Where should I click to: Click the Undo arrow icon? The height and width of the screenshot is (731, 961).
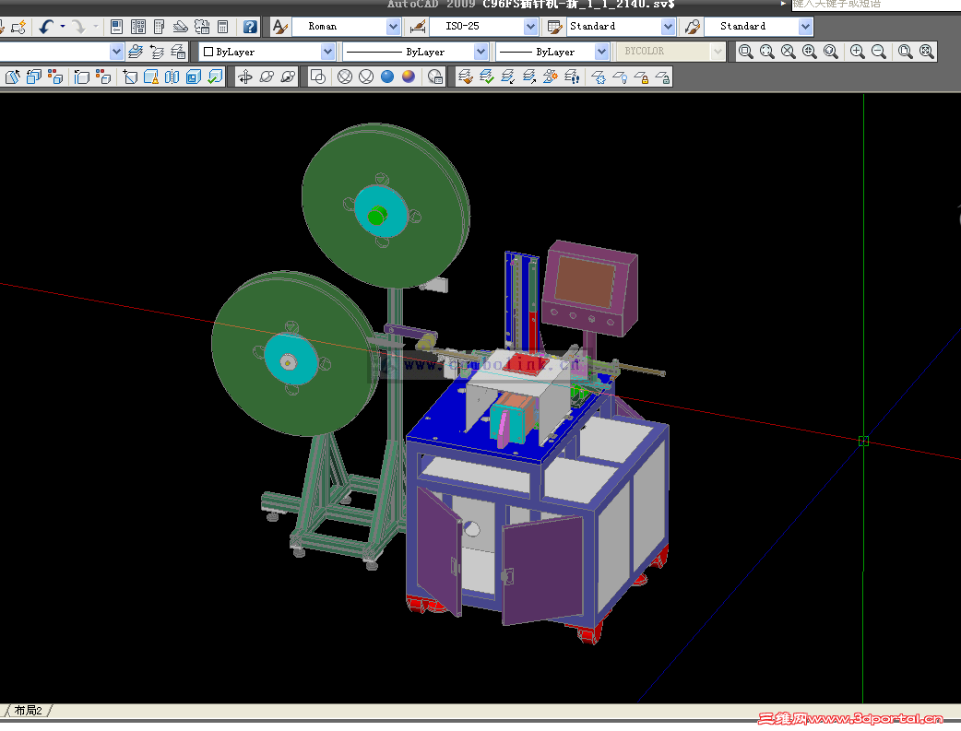coord(46,27)
